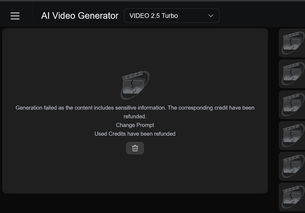Delete the failed generation with trash icon
The height and width of the screenshot is (213, 305).
pyautogui.click(x=135, y=148)
